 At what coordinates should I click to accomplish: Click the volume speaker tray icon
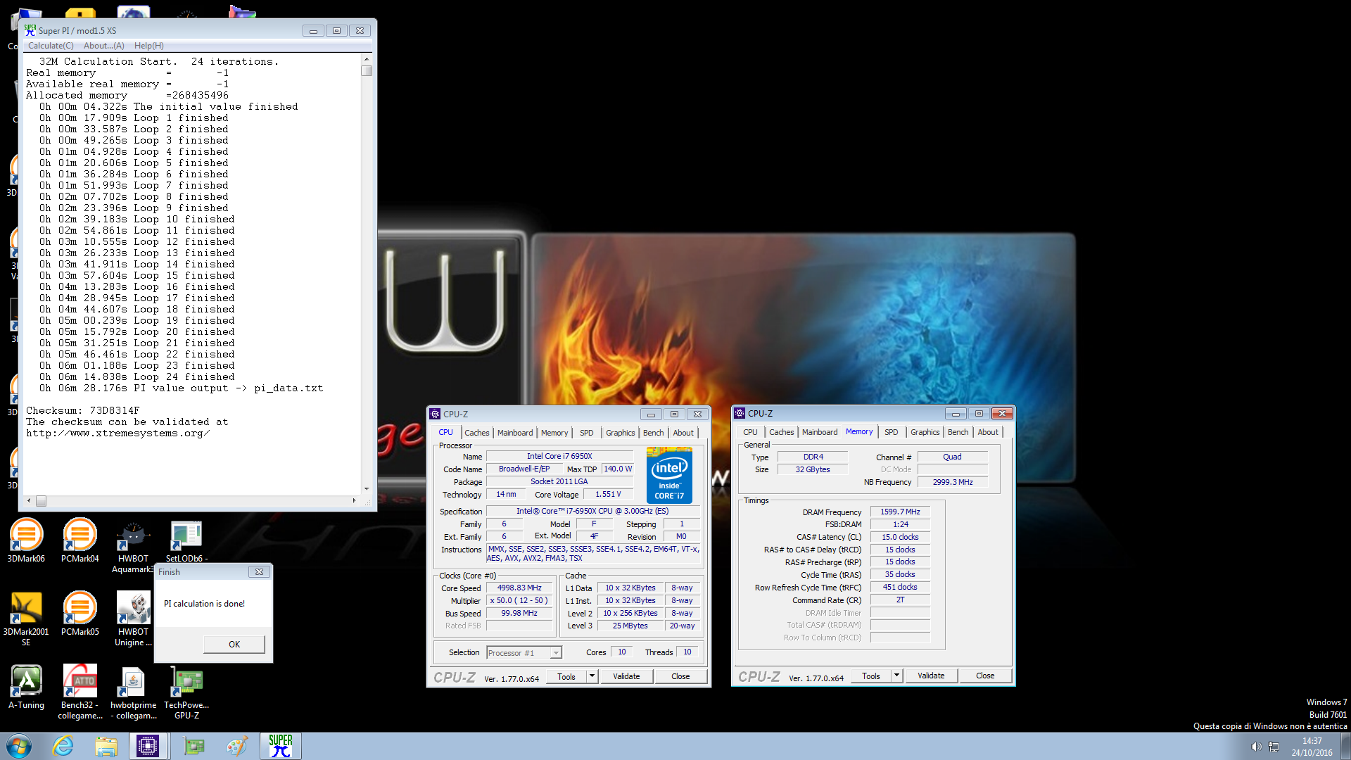click(x=1256, y=747)
